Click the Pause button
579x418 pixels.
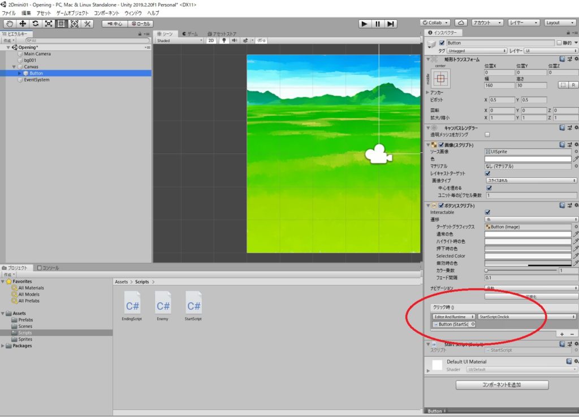point(377,24)
